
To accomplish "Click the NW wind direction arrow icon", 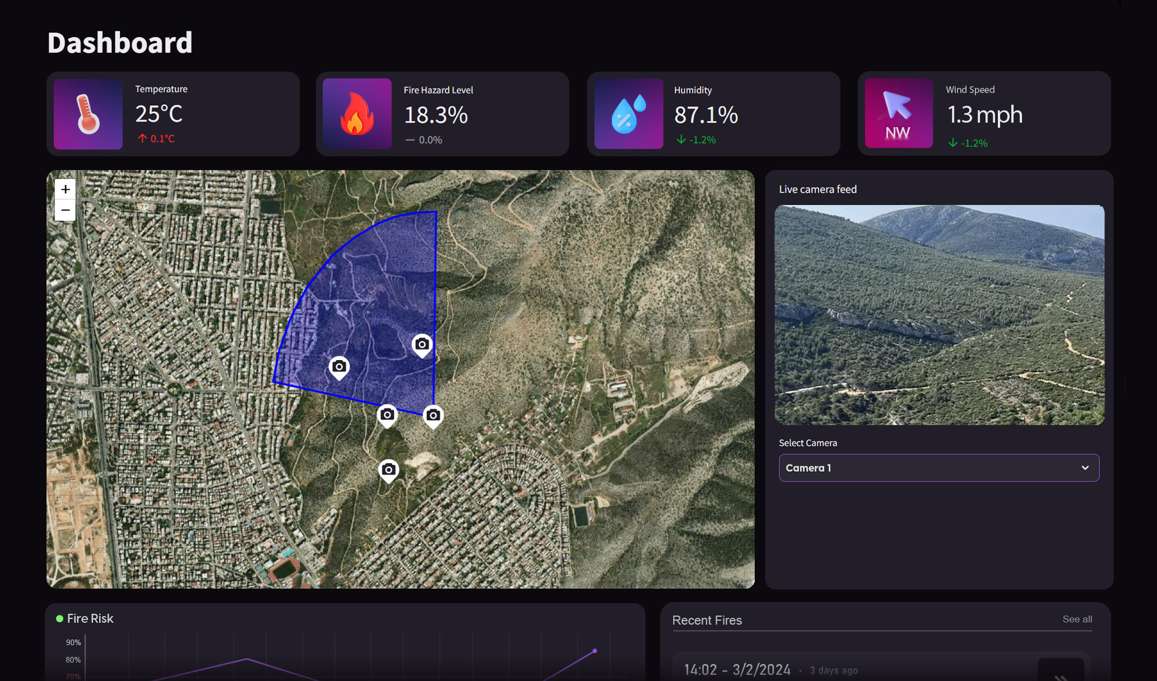I will [898, 114].
